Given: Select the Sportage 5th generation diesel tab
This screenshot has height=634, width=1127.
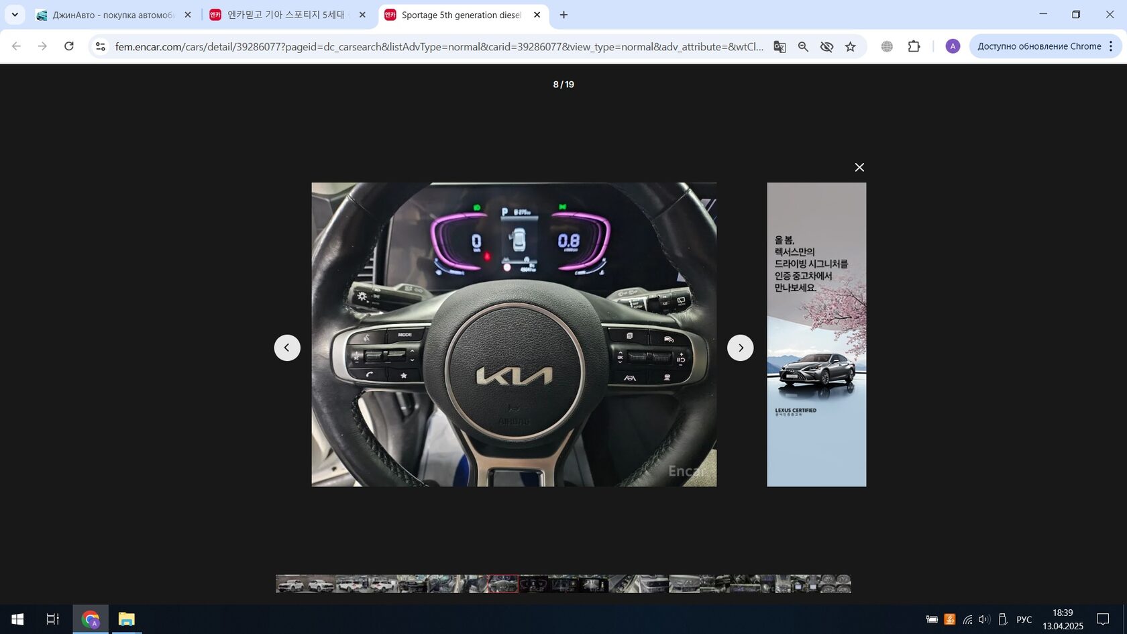Looking at the screenshot, I should click(463, 15).
